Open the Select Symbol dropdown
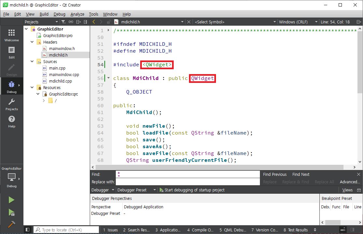The image size is (363, 234). tap(235, 22)
